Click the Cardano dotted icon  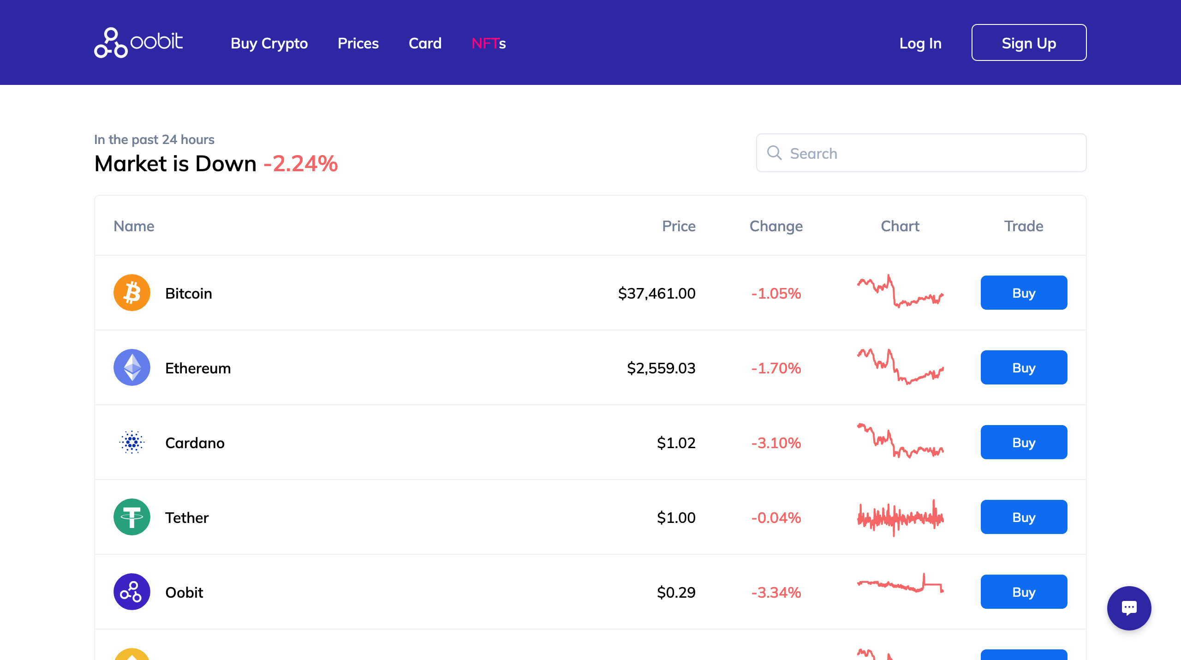pyautogui.click(x=132, y=442)
